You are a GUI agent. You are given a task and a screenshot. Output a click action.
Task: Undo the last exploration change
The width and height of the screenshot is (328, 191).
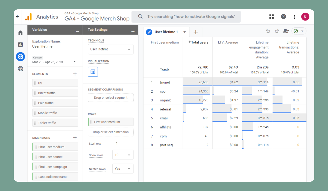pos(268,31)
